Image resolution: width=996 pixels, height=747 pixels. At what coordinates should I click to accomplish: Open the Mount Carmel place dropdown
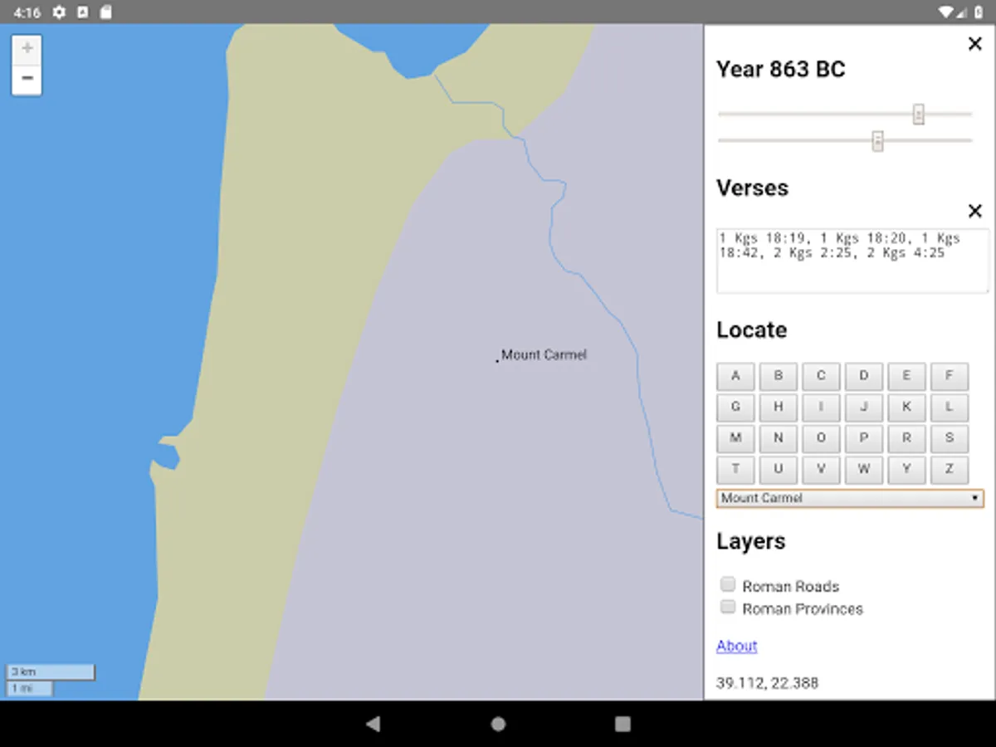pos(850,498)
